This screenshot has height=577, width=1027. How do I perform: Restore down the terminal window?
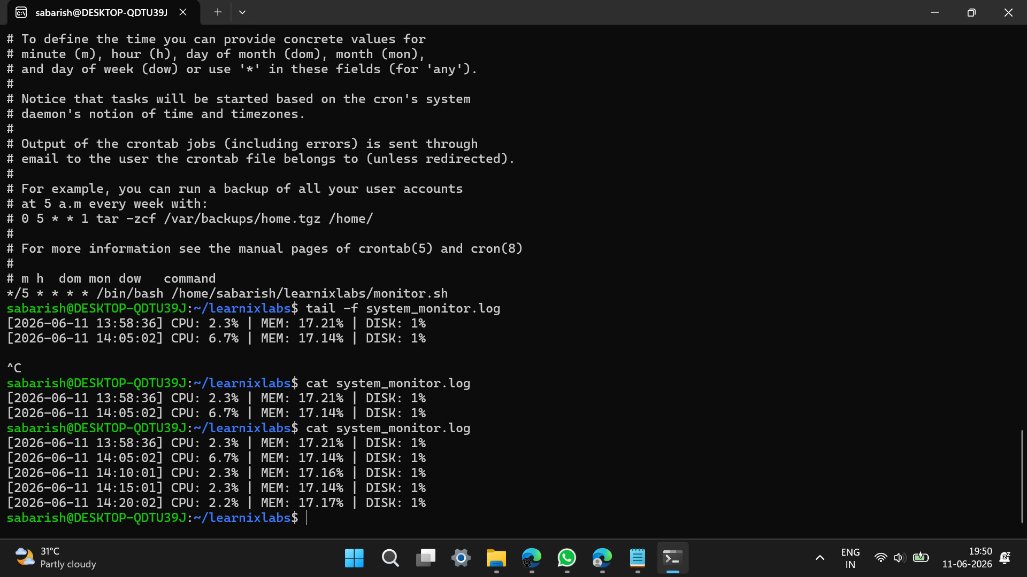tap(971, 12)
